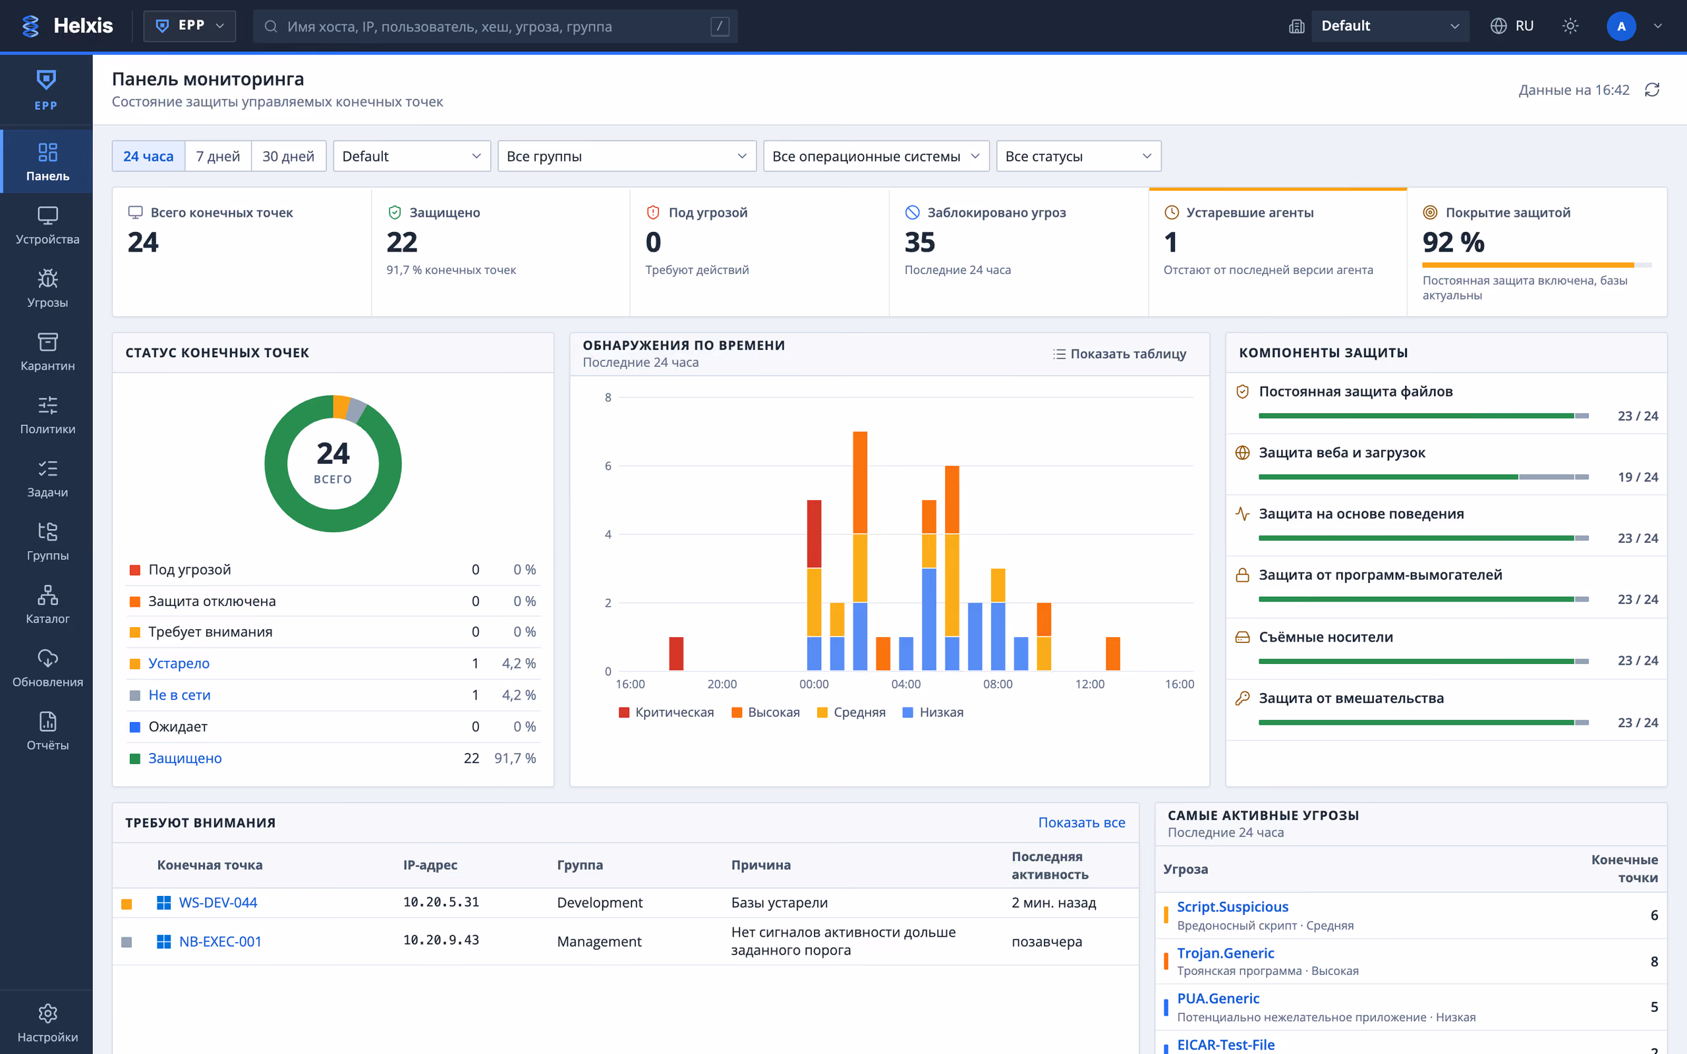Click the Заблокировано угроз card
The image size is (1687, 1054).
[x=1019, y=252]
